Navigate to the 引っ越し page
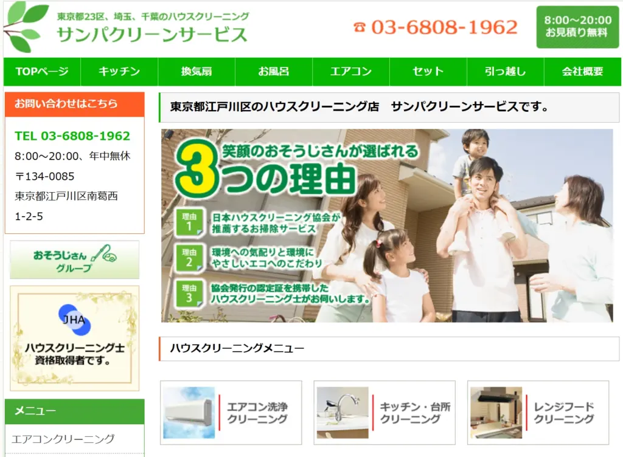 pyautogui.click(x=505, y=72)
